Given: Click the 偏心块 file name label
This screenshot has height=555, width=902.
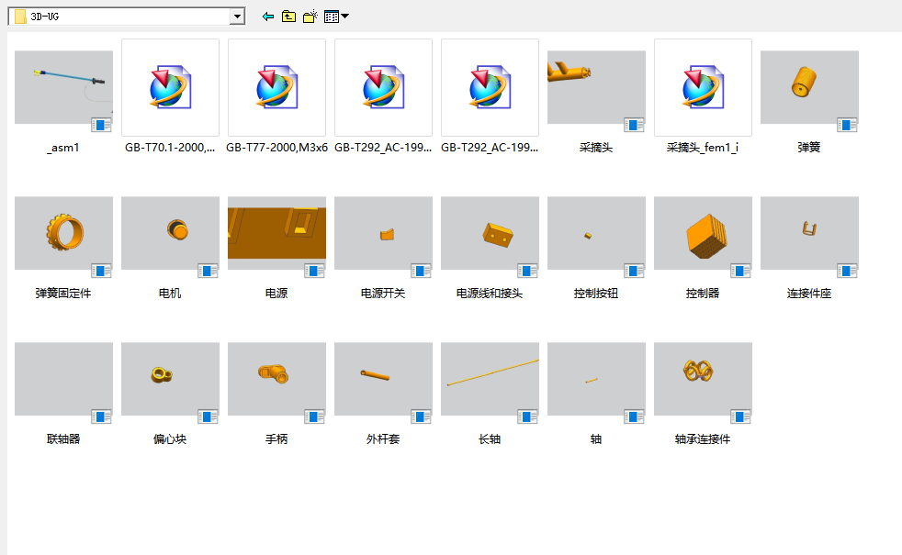Looking at the screenshot, I should 170,439.
